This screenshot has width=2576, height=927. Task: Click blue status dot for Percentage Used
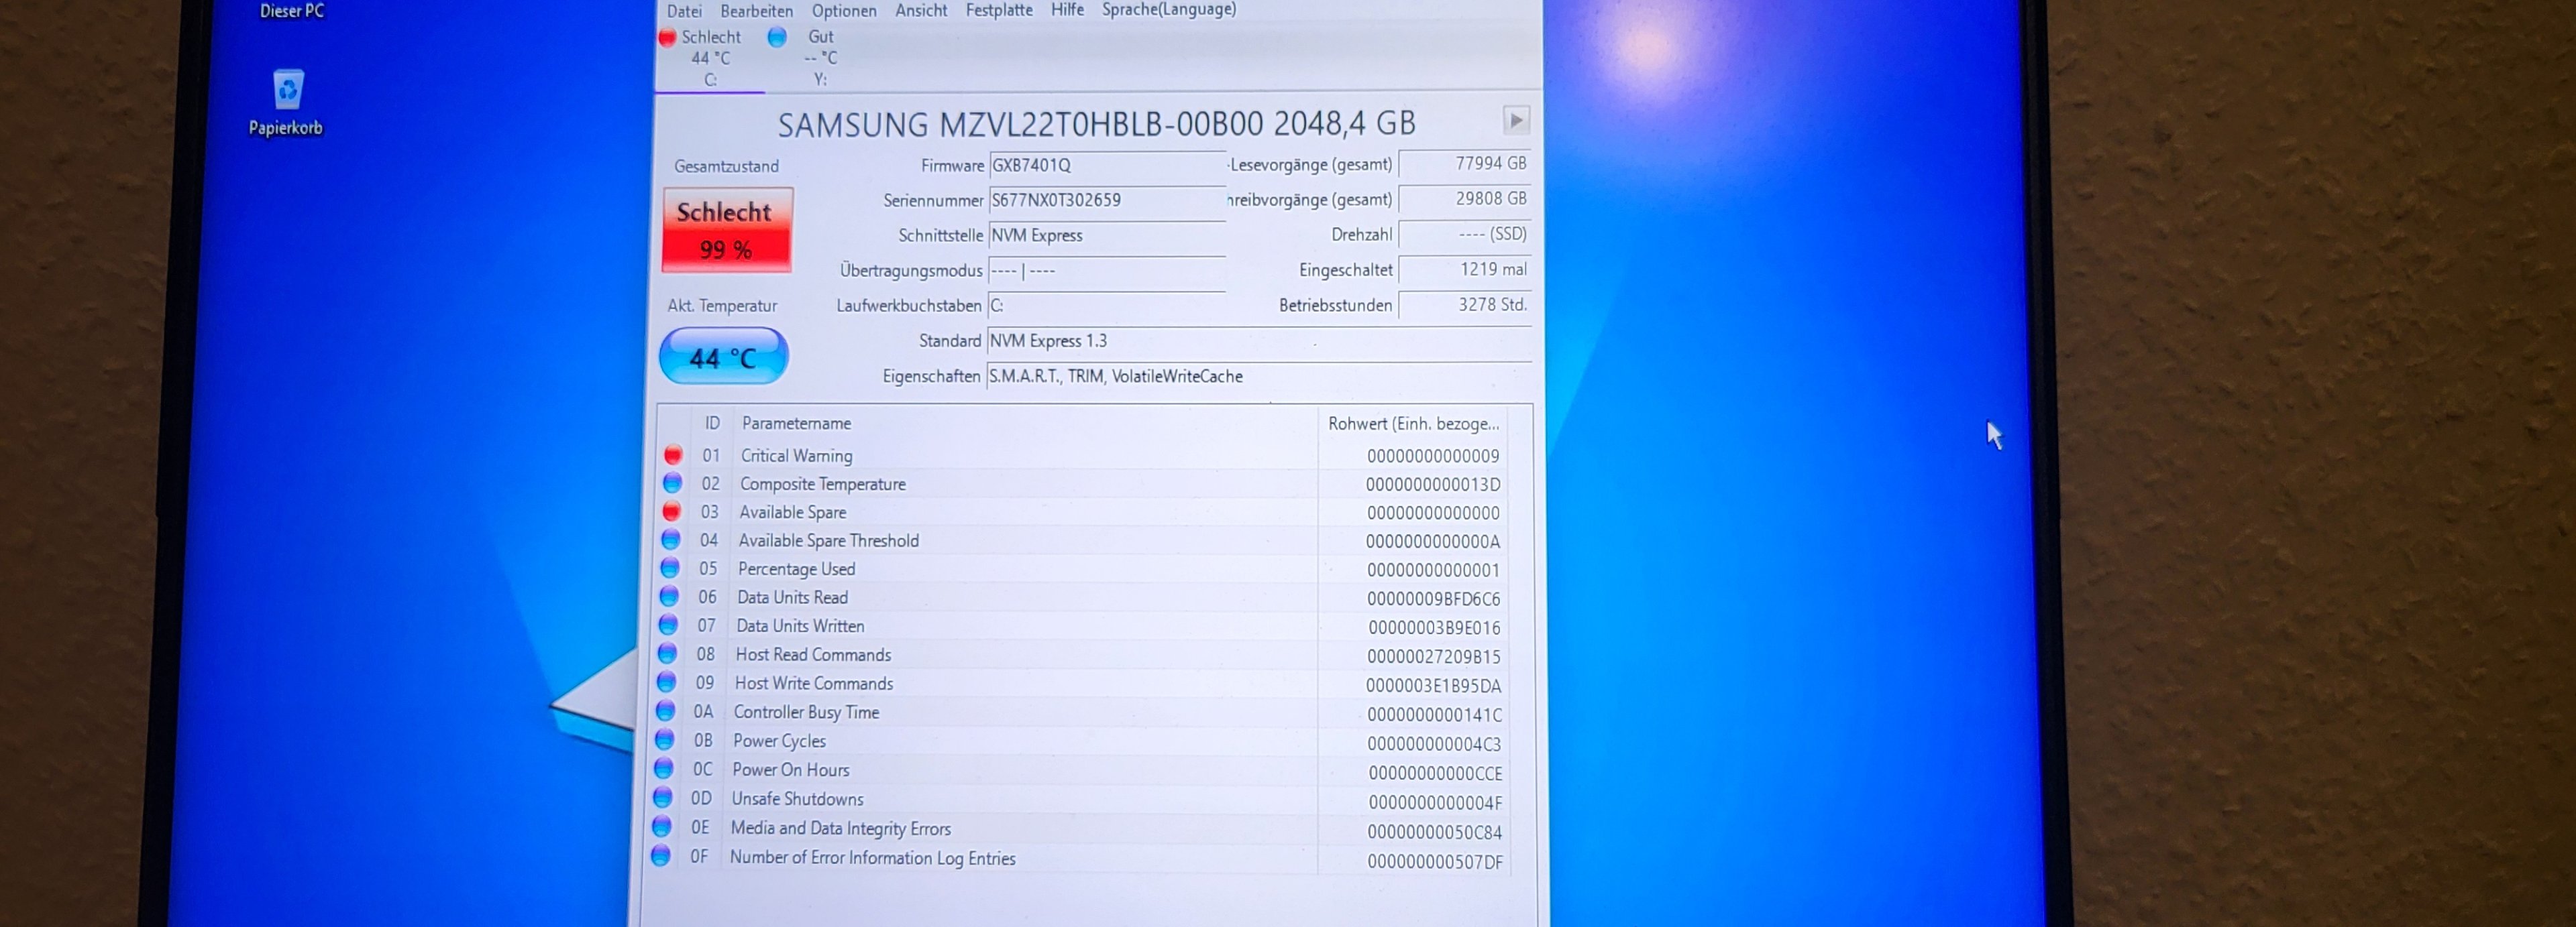[x=670, y=568]
